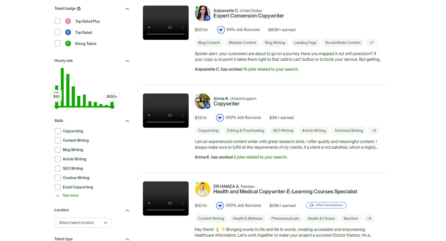This screenshot has width=446, height=241.
Task: Click the Talent badge help question icon
Action: point(79,9)
